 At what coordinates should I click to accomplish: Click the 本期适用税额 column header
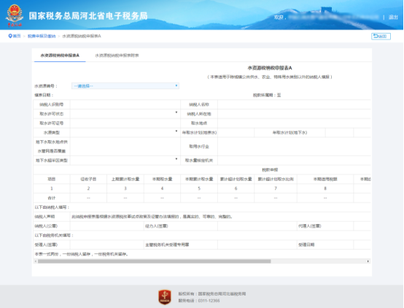[325, 179]
